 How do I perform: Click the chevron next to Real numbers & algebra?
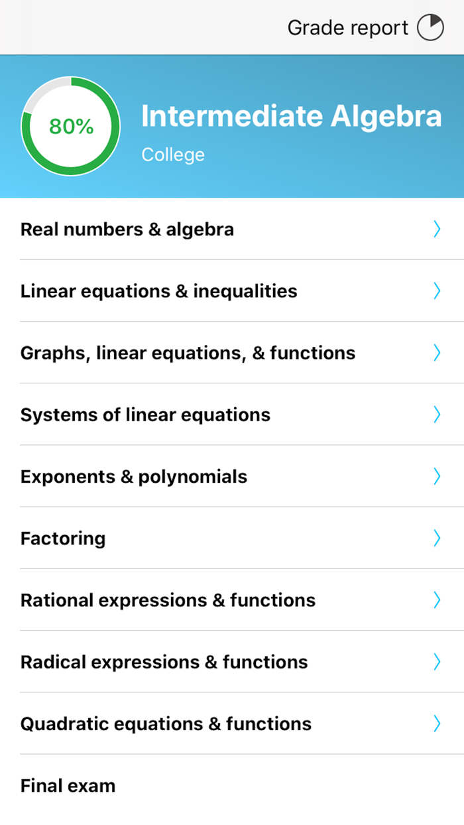(x=437, y=229)
